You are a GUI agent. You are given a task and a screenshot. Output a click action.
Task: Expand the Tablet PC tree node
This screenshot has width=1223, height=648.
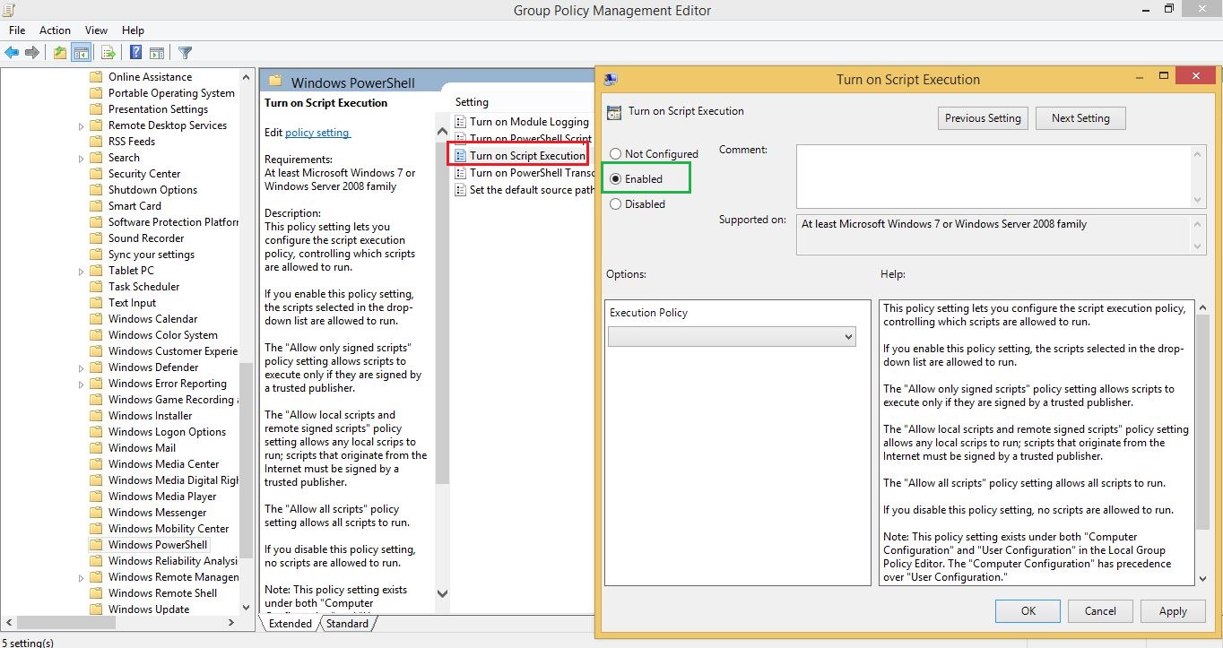click(x=82, y=272)
